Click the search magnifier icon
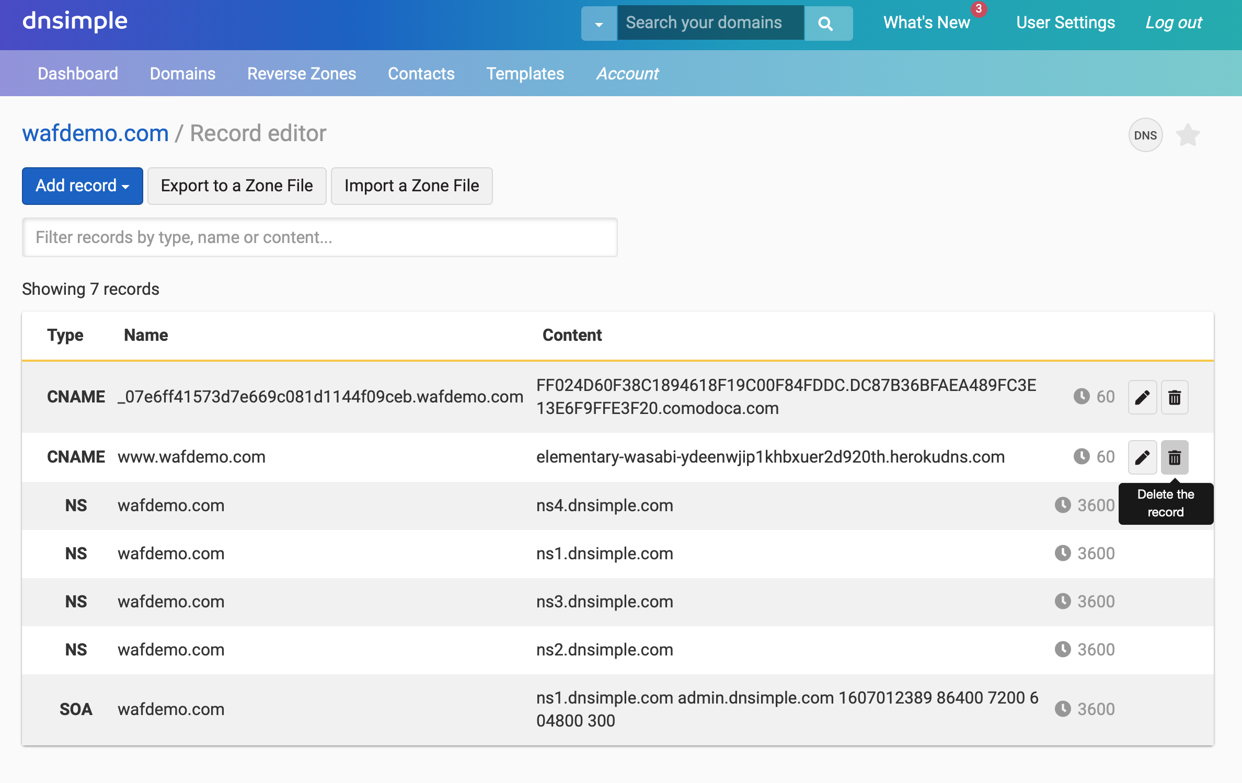This screenshot has height=783, width=1242. tap(826, 24)
